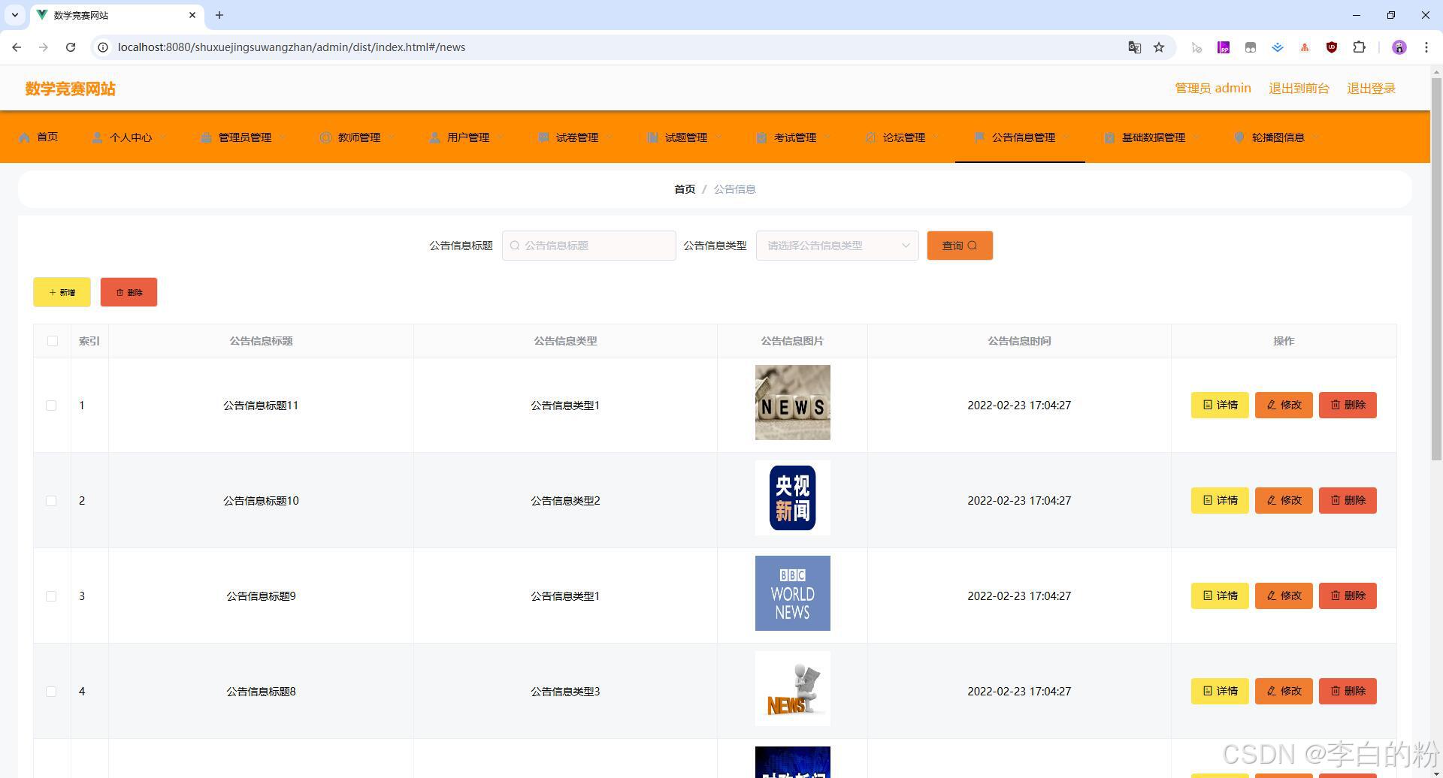
Task: Click 删除 for 公告信息标题9
Action: pos(1348,596)
